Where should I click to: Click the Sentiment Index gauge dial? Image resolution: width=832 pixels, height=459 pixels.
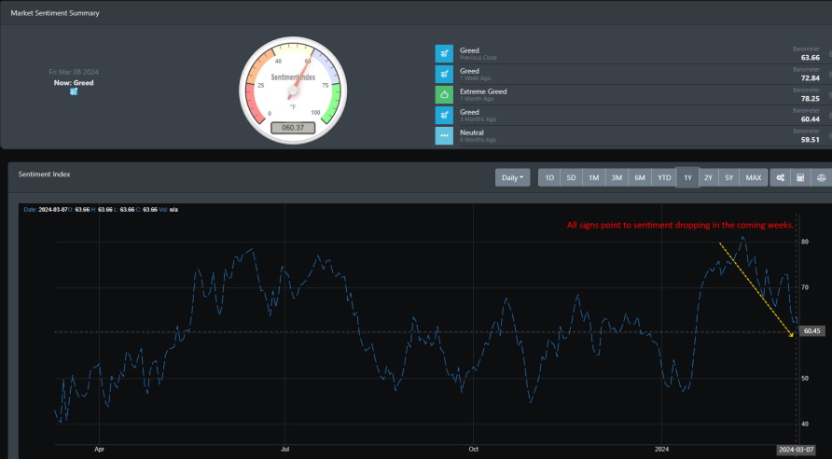(293, 90)
